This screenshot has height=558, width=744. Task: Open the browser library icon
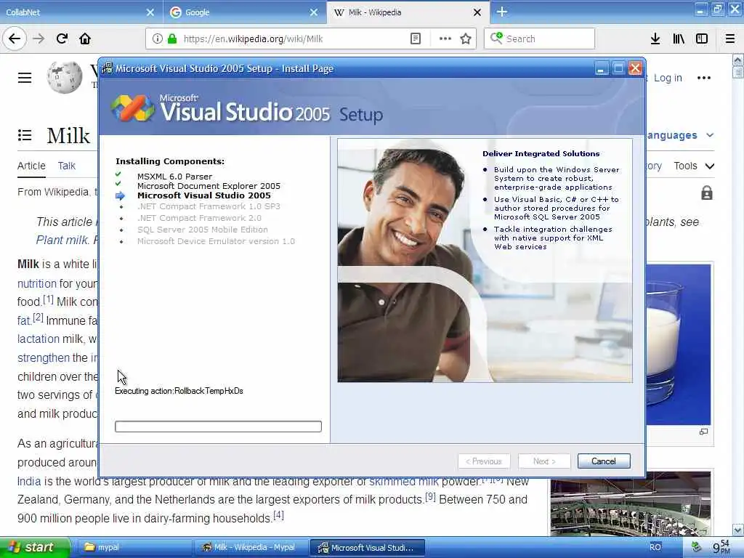[x=679, y=39]
